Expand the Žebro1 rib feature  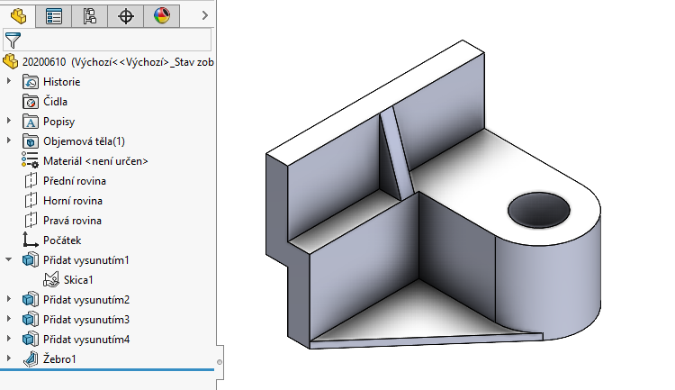coord(9,358)
